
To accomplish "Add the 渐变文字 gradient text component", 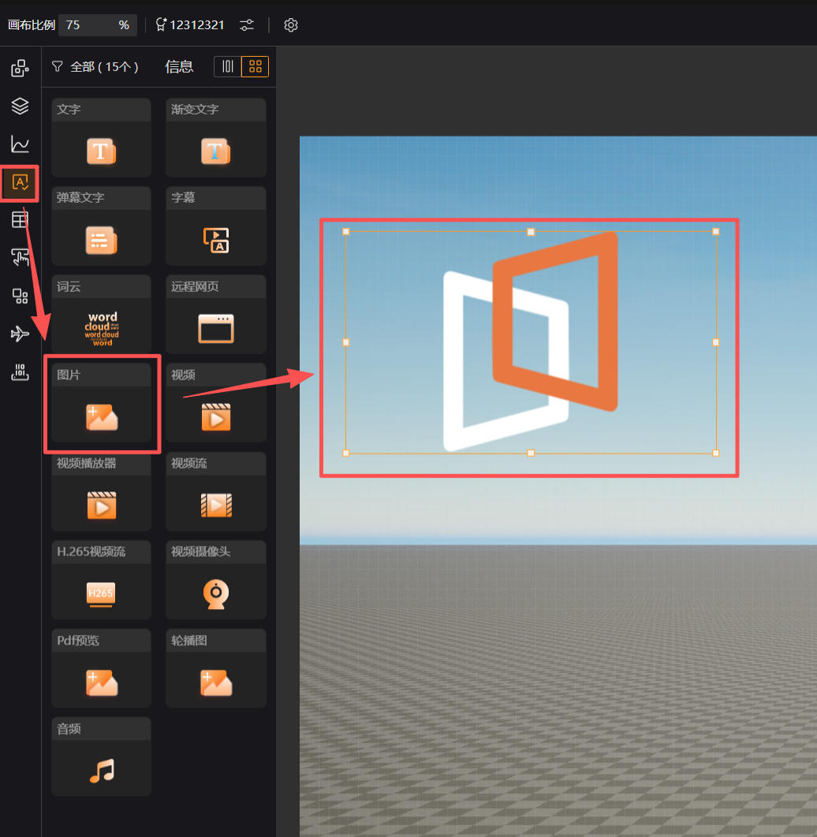I will [215, 138].
